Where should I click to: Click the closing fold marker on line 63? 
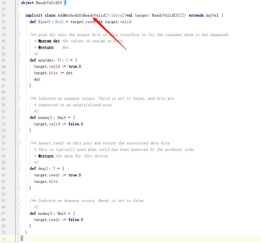point(19,188)
